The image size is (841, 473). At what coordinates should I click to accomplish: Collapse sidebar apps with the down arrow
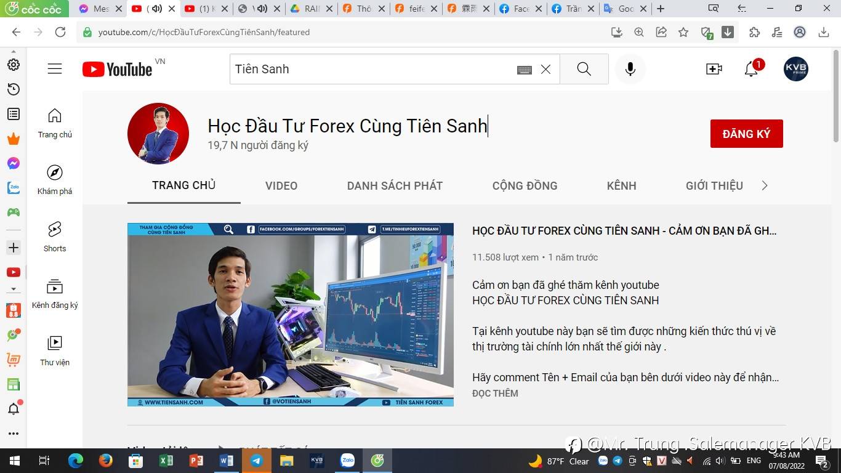[x=13, y=289]
